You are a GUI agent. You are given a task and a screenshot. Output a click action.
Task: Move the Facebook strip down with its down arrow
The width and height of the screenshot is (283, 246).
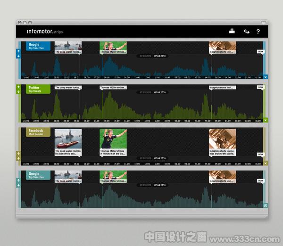coord(18,158)
